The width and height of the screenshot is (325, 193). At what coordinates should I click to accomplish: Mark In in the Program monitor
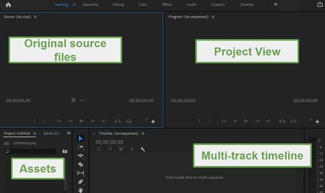[199, 121]
